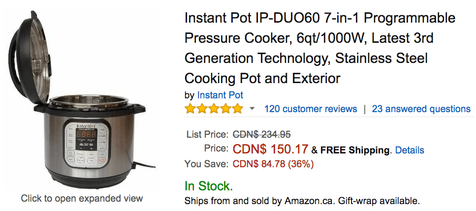This screenshot has height=211, width=476.
Task: Click the fourth gold rating star
Action: point(225,109)
